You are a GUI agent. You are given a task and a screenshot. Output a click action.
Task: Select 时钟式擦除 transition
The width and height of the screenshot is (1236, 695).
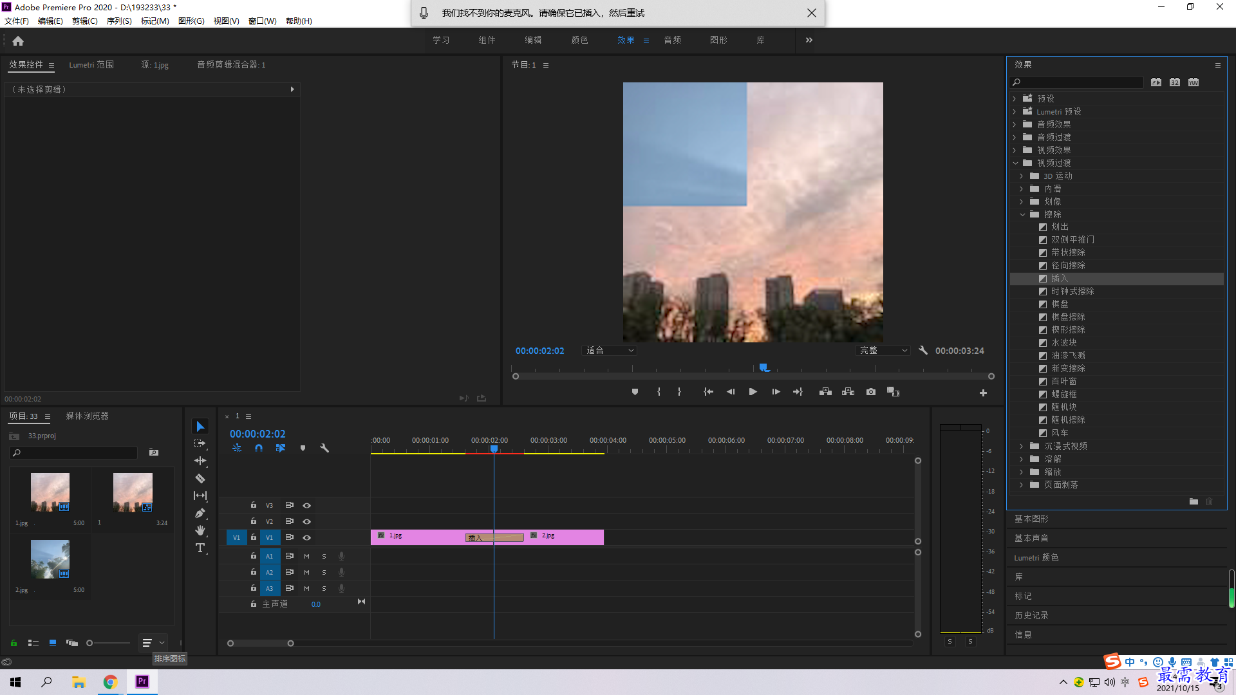tap(1072, 292)
